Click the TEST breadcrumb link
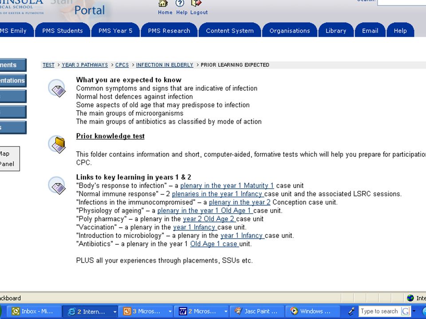Screen dimensions: 426x319 [48, 65]
